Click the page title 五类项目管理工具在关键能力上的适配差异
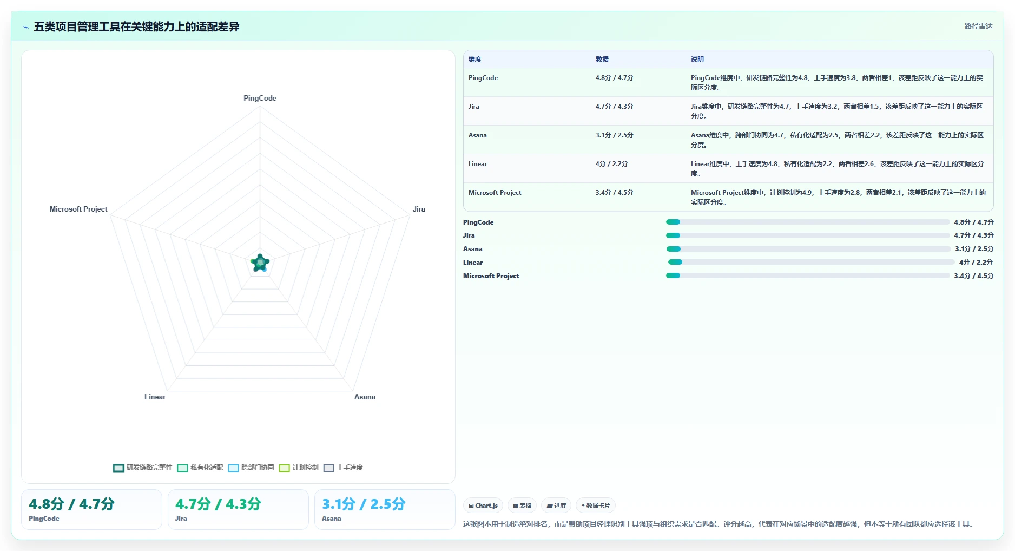 tap(136, 27)
